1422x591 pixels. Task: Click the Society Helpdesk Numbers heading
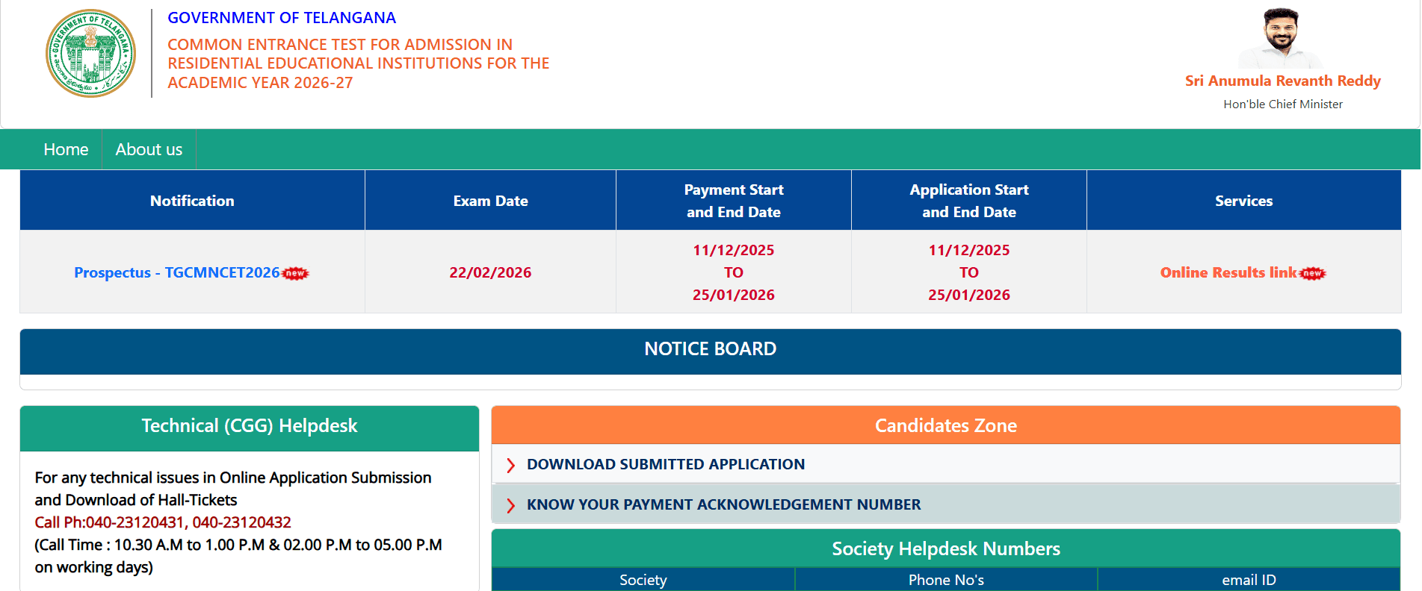945,548
